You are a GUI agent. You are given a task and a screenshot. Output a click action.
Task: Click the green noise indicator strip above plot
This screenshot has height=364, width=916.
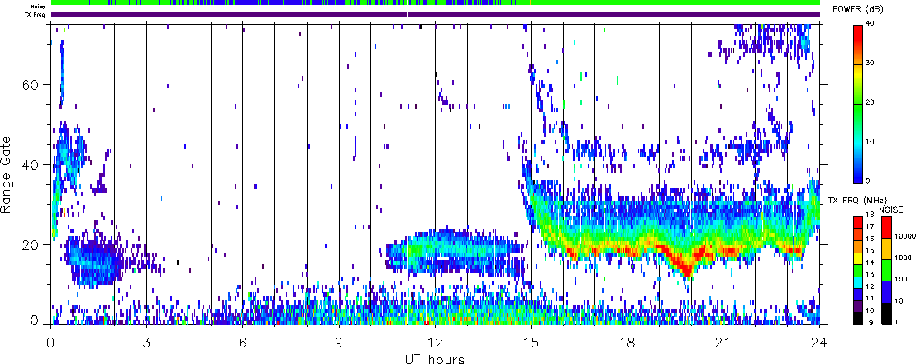436,3
